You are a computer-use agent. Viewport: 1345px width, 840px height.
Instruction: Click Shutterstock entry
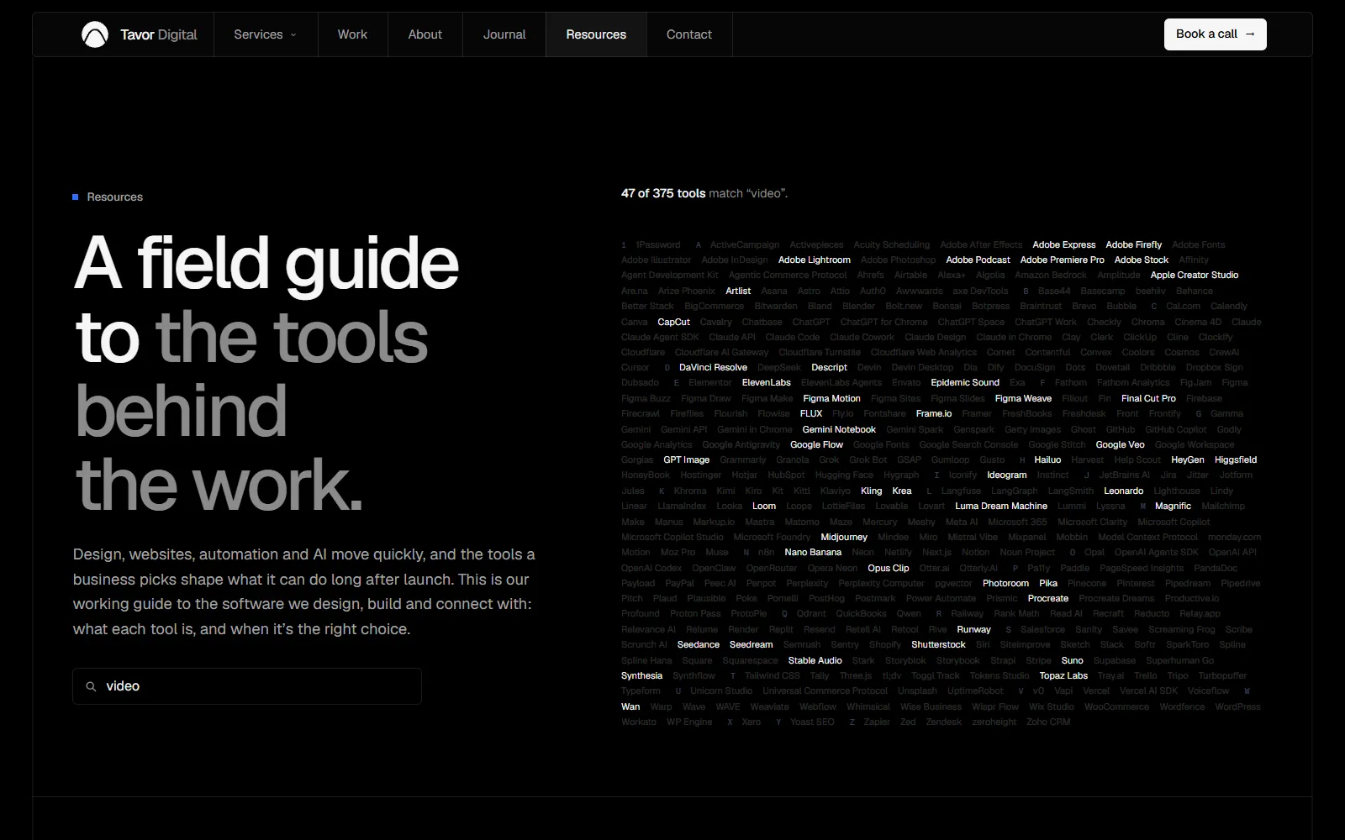(x=938, y=644)
